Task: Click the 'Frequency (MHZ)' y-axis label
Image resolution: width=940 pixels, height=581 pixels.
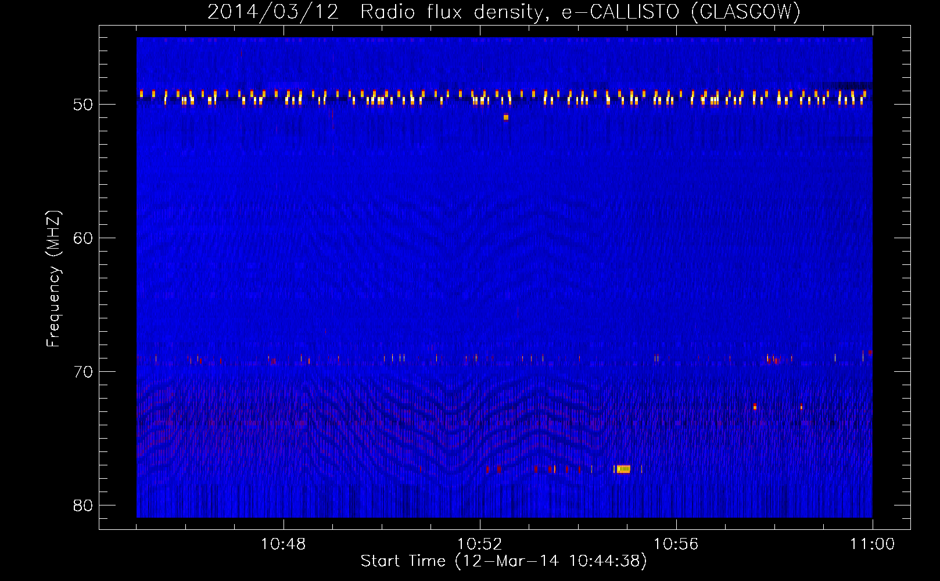Action: 53,279
